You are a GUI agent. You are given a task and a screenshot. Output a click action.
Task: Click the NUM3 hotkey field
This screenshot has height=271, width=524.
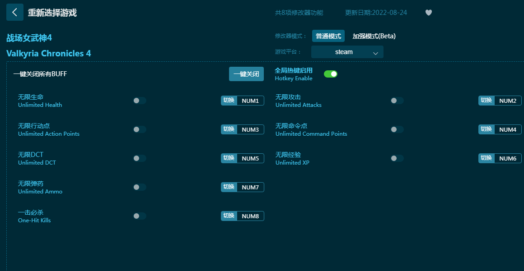[x=250, y=129]
